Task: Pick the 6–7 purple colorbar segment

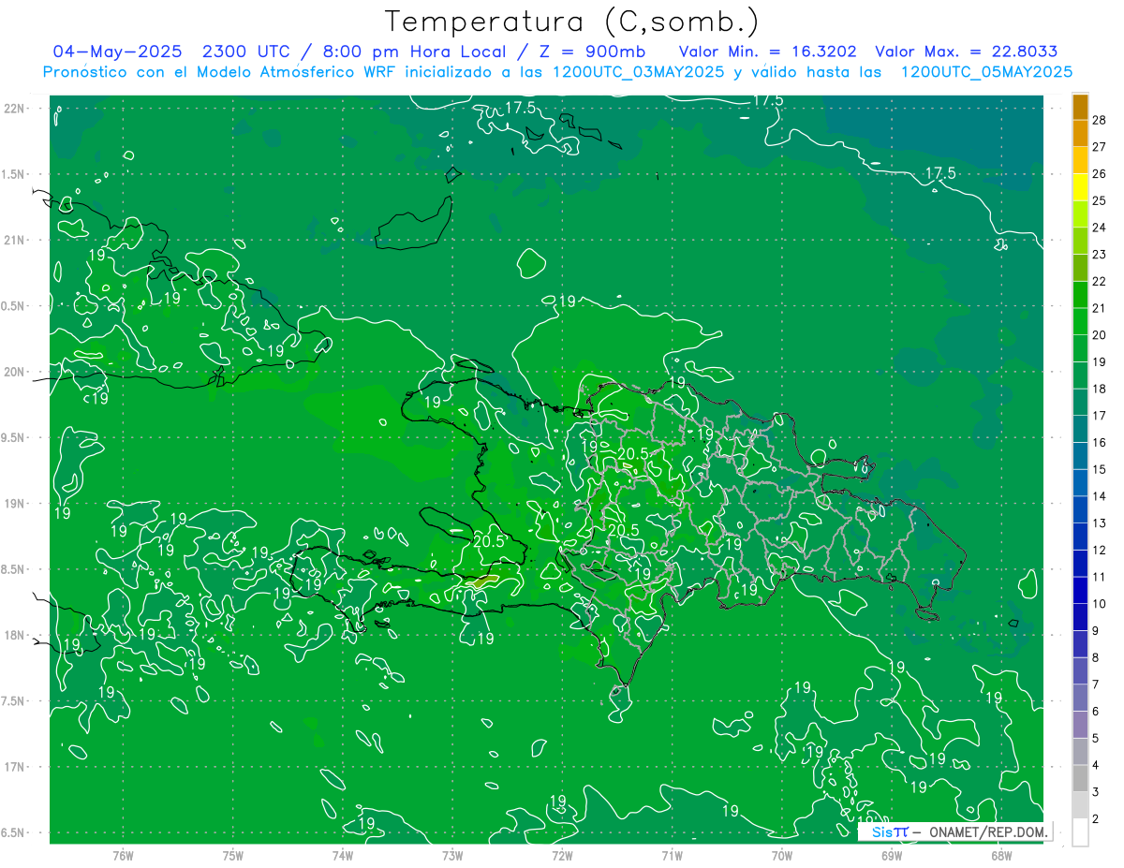Action: coord(1080,698)
